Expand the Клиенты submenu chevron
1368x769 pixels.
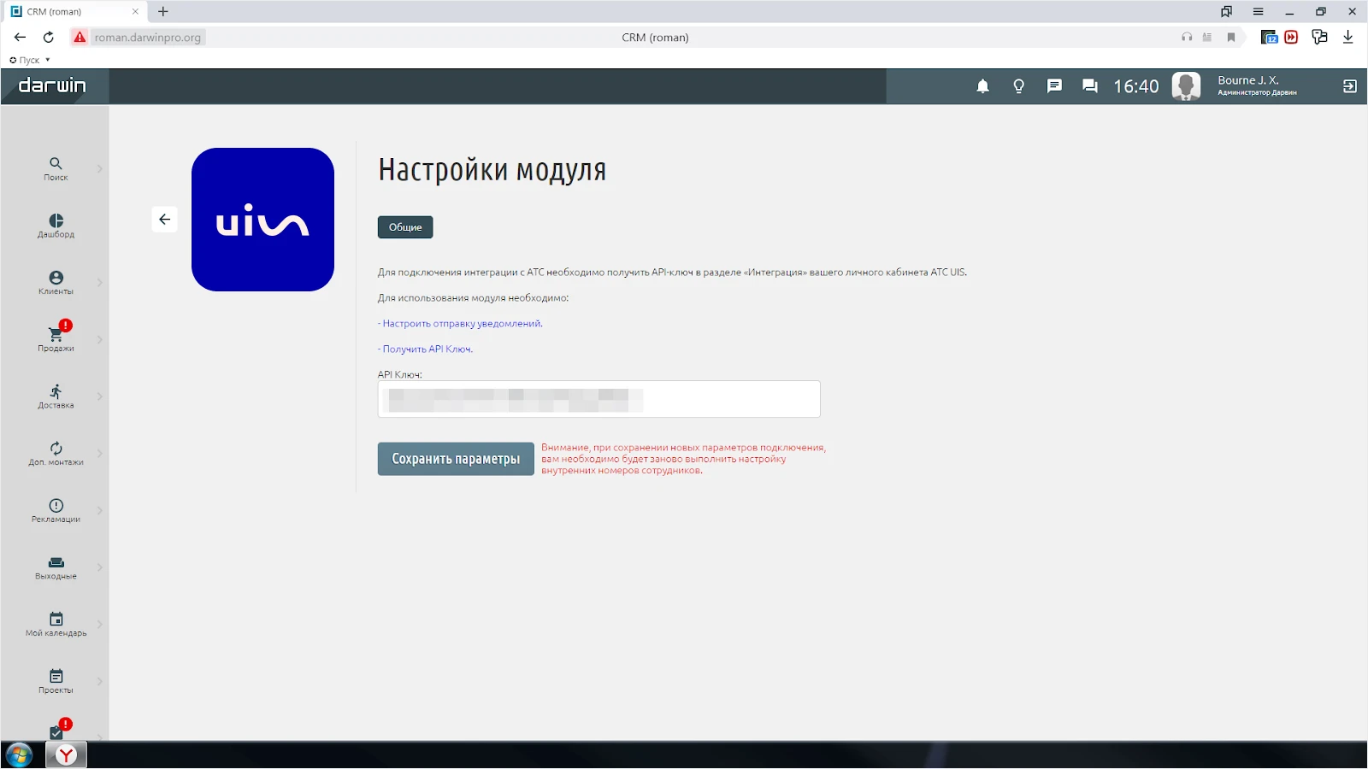pos(99,283)
